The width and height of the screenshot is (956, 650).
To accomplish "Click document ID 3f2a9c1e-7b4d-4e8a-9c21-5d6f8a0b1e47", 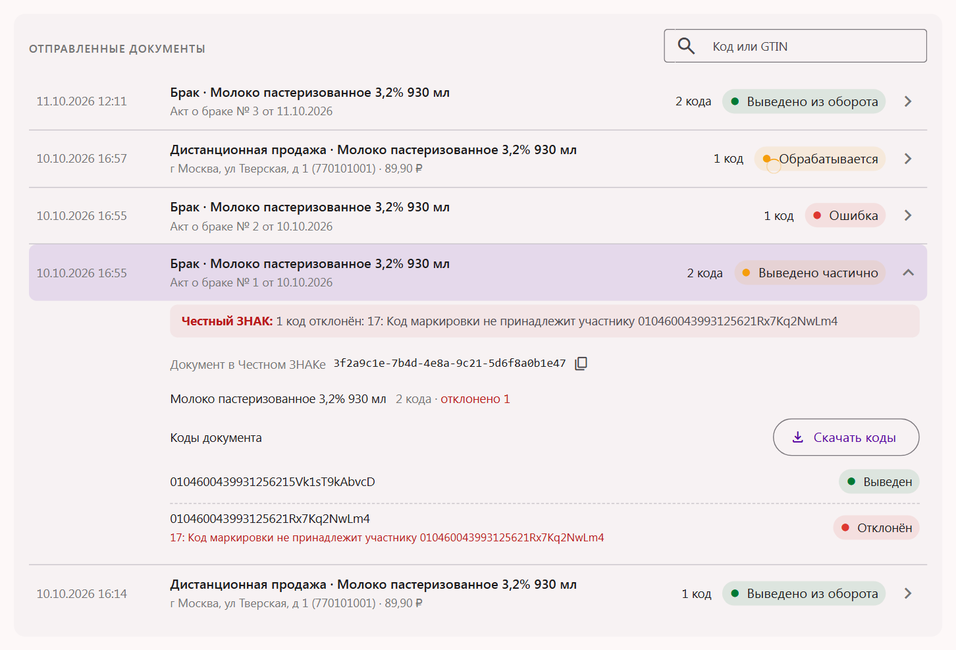I will [450, 364].
